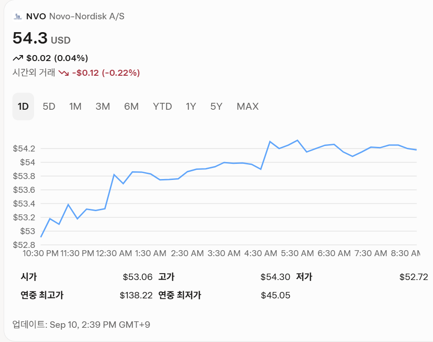Click the $53 y-axis label
The height and width of the screenshot is (342, 433).
tap(28, 231)
